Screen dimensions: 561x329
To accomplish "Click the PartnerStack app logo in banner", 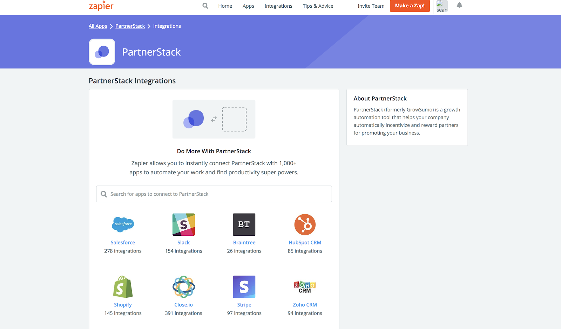I will [102, 52].
